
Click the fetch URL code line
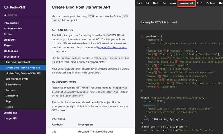pos(174,98)
